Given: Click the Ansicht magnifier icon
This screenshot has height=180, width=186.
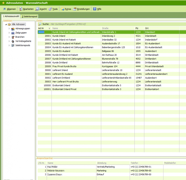Looking at the screenshot, I should point(37,9).
